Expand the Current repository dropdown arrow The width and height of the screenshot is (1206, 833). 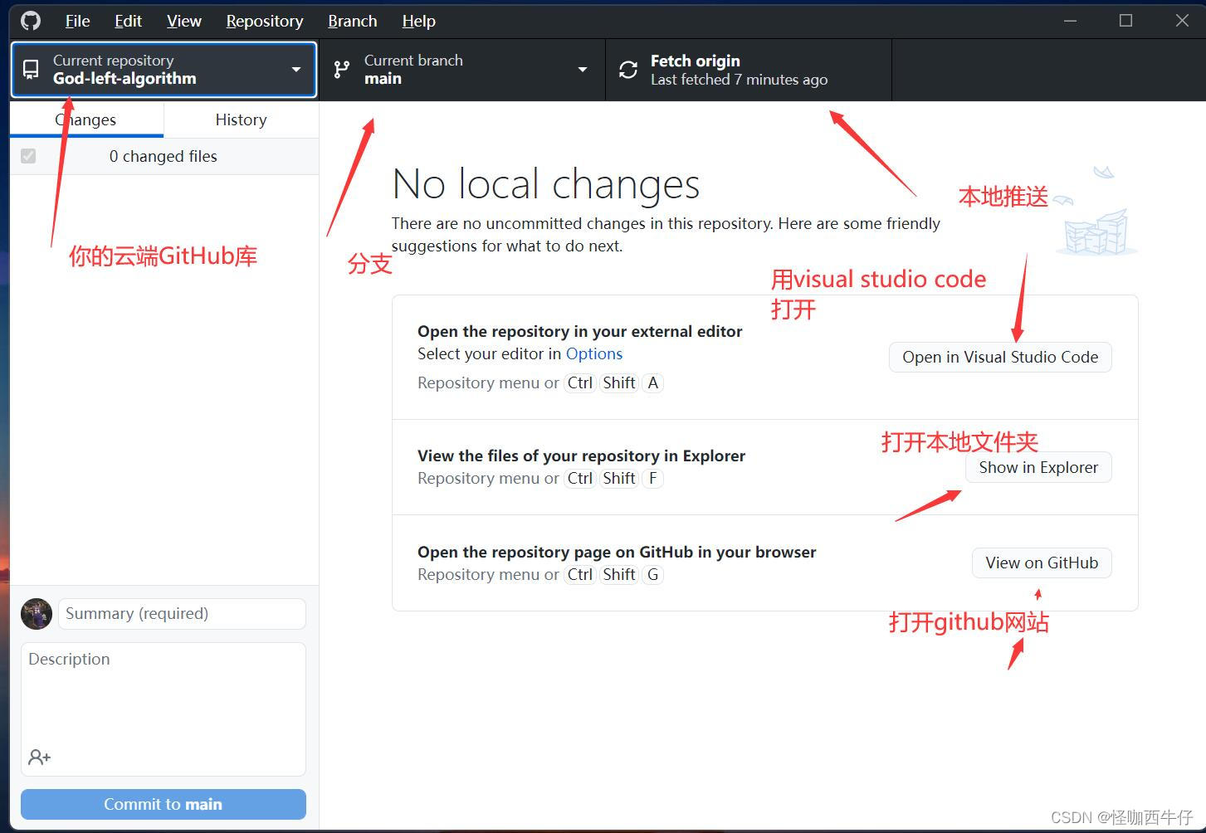[x=296, y=70]
